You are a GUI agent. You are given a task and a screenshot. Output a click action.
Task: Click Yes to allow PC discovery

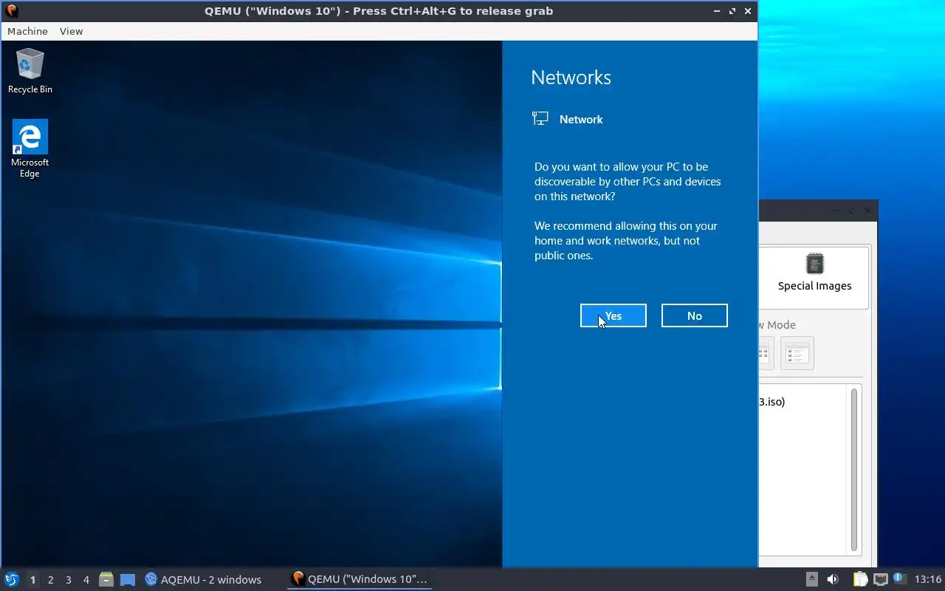613,315
